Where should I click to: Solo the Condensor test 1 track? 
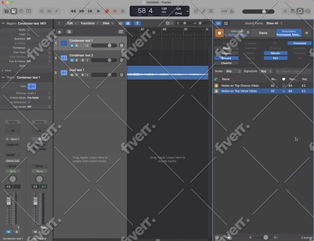[77, 46]
